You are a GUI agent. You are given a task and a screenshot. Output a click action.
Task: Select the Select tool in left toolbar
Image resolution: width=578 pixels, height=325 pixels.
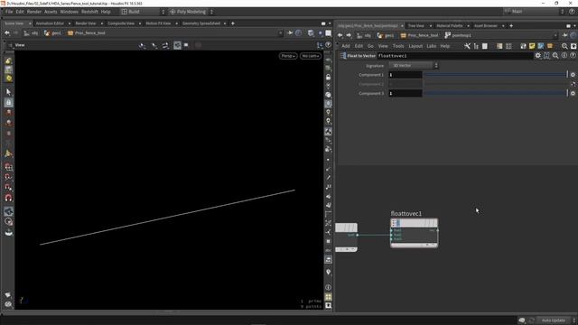point(8,92)
